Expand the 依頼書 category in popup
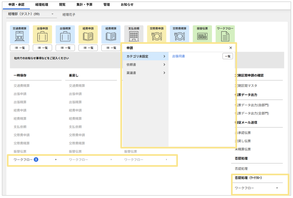The width and height of the screenshot is (293, 198). tap(145, 65)
